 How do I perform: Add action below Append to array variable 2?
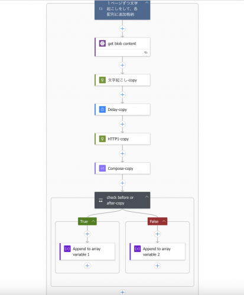point(157,266)
